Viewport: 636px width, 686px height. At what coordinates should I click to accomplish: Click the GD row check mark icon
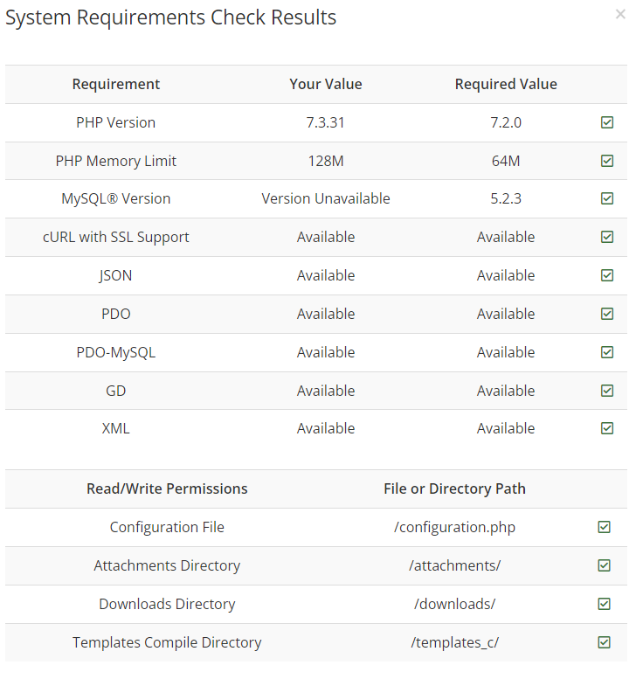coord(607,391)
